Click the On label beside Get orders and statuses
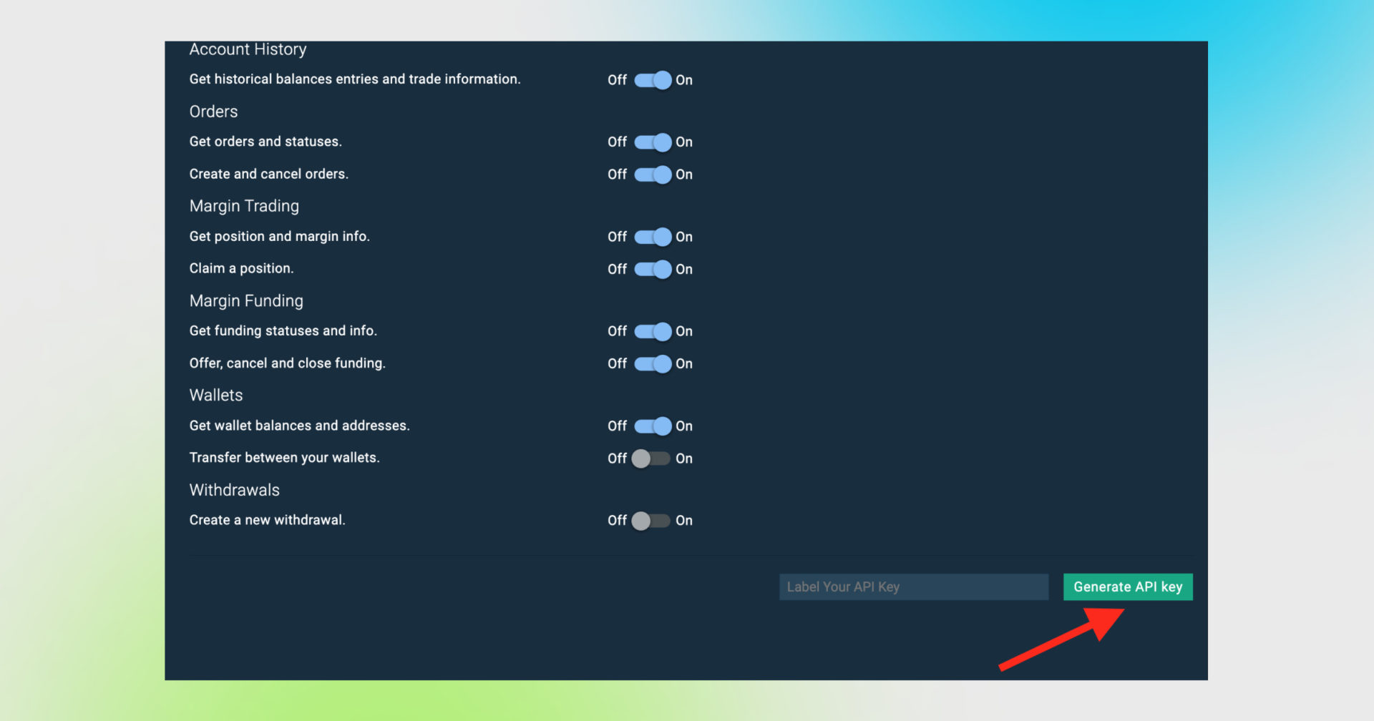Viewport: 1374px width, 721px height. click(684, 142)
